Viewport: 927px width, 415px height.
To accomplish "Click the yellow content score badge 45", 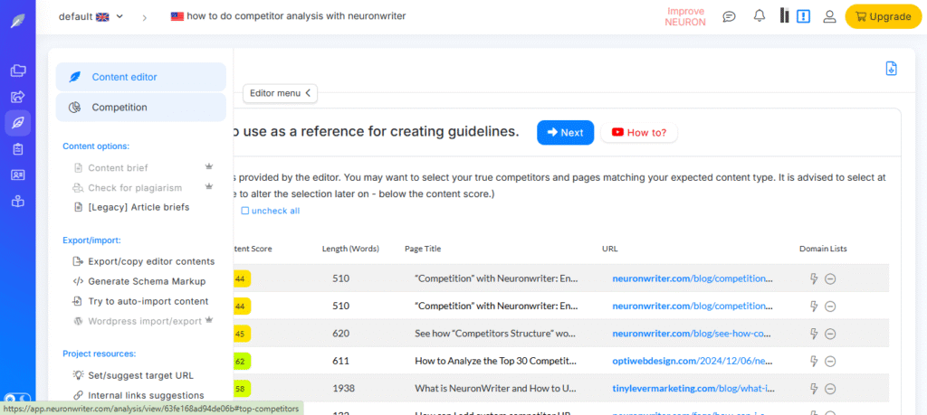I will click(x=243, y=334).
